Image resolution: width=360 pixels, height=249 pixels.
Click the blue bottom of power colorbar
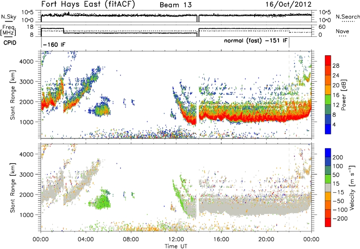coord(328,129)
